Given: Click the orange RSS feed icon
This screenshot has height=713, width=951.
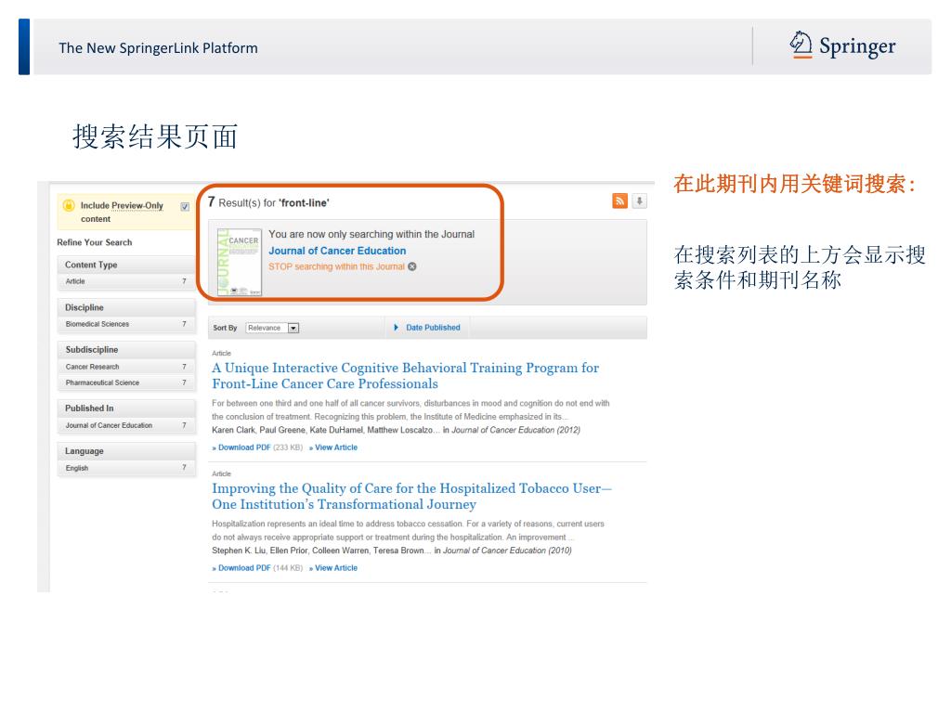Looking at the screenshot, I should pos(619,201).
